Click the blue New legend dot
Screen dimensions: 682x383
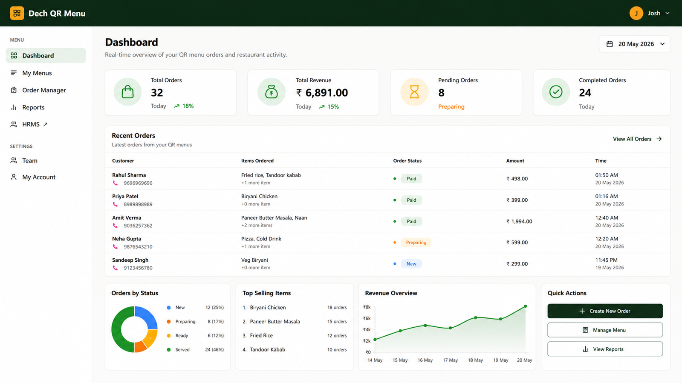coord(169,307)
